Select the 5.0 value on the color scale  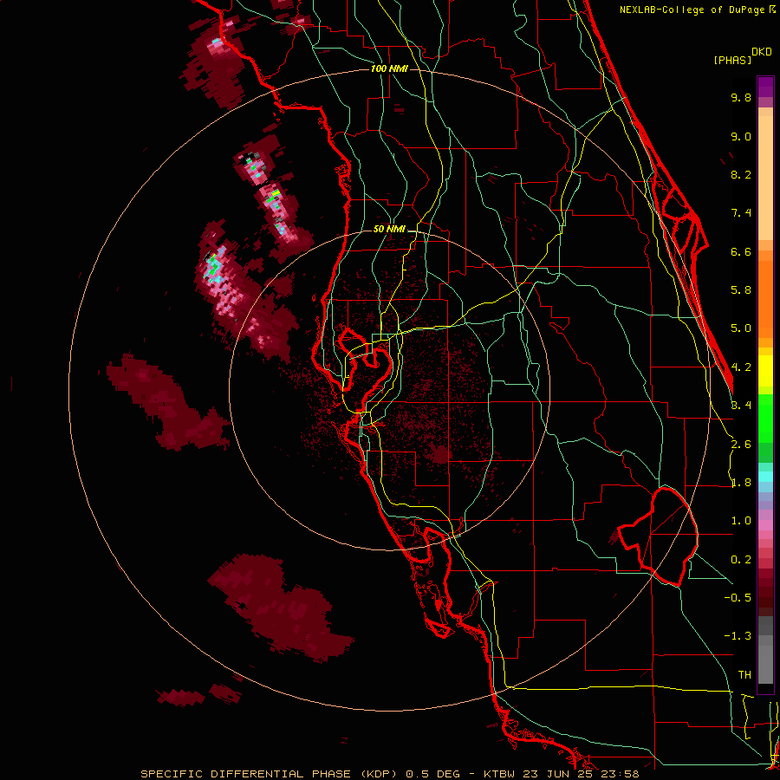(741, 328)
